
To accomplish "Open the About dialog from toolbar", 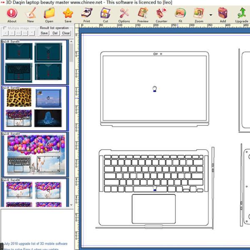I will tap(12, 14).
